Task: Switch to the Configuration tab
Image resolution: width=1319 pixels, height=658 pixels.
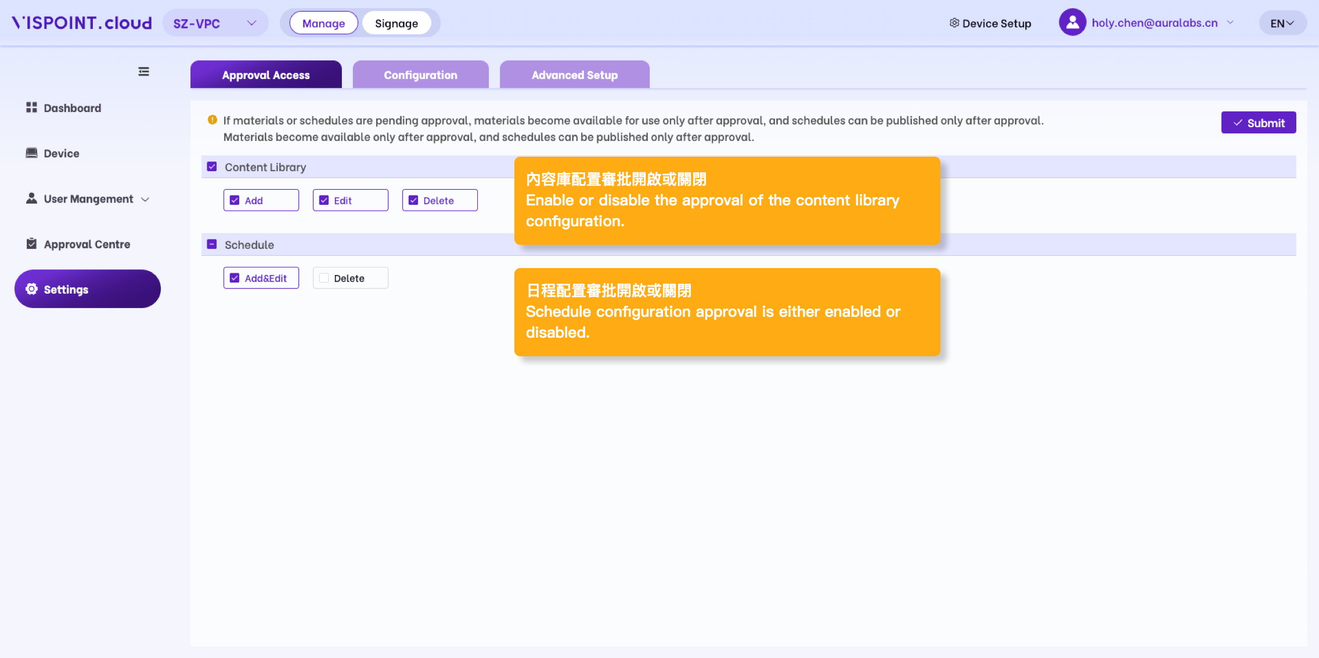Action: point(420,75)
